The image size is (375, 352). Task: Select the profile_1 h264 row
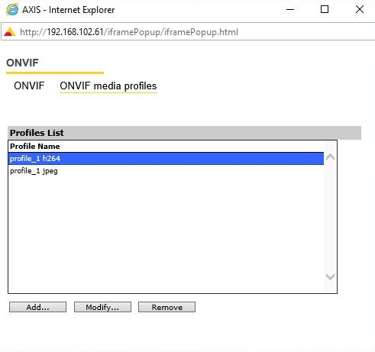(x=166, y=159)
